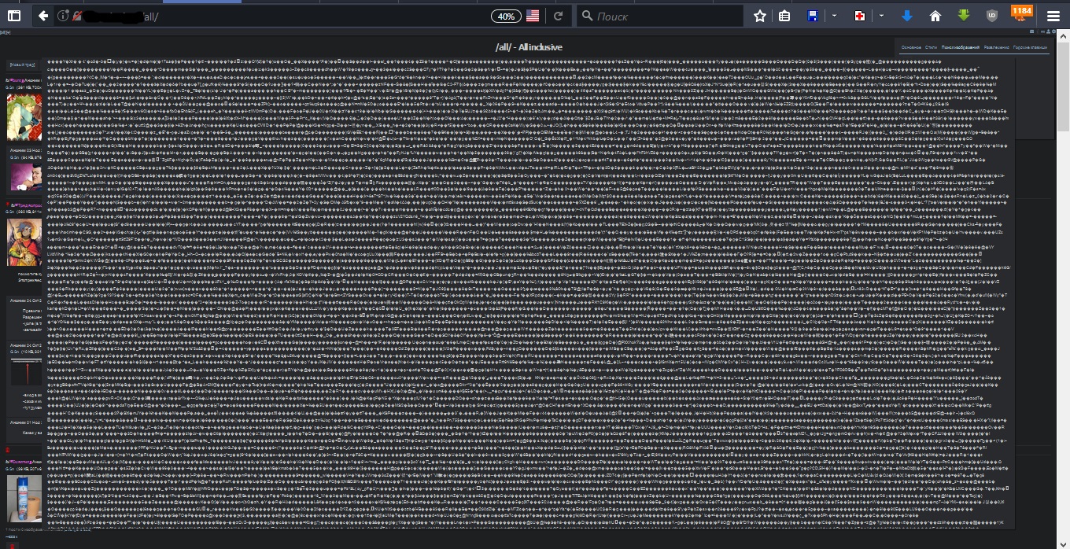The width and height of the screenshot is (1070, 549).
Task: Click the red icon above spray can thread
Action: (7, 450)
